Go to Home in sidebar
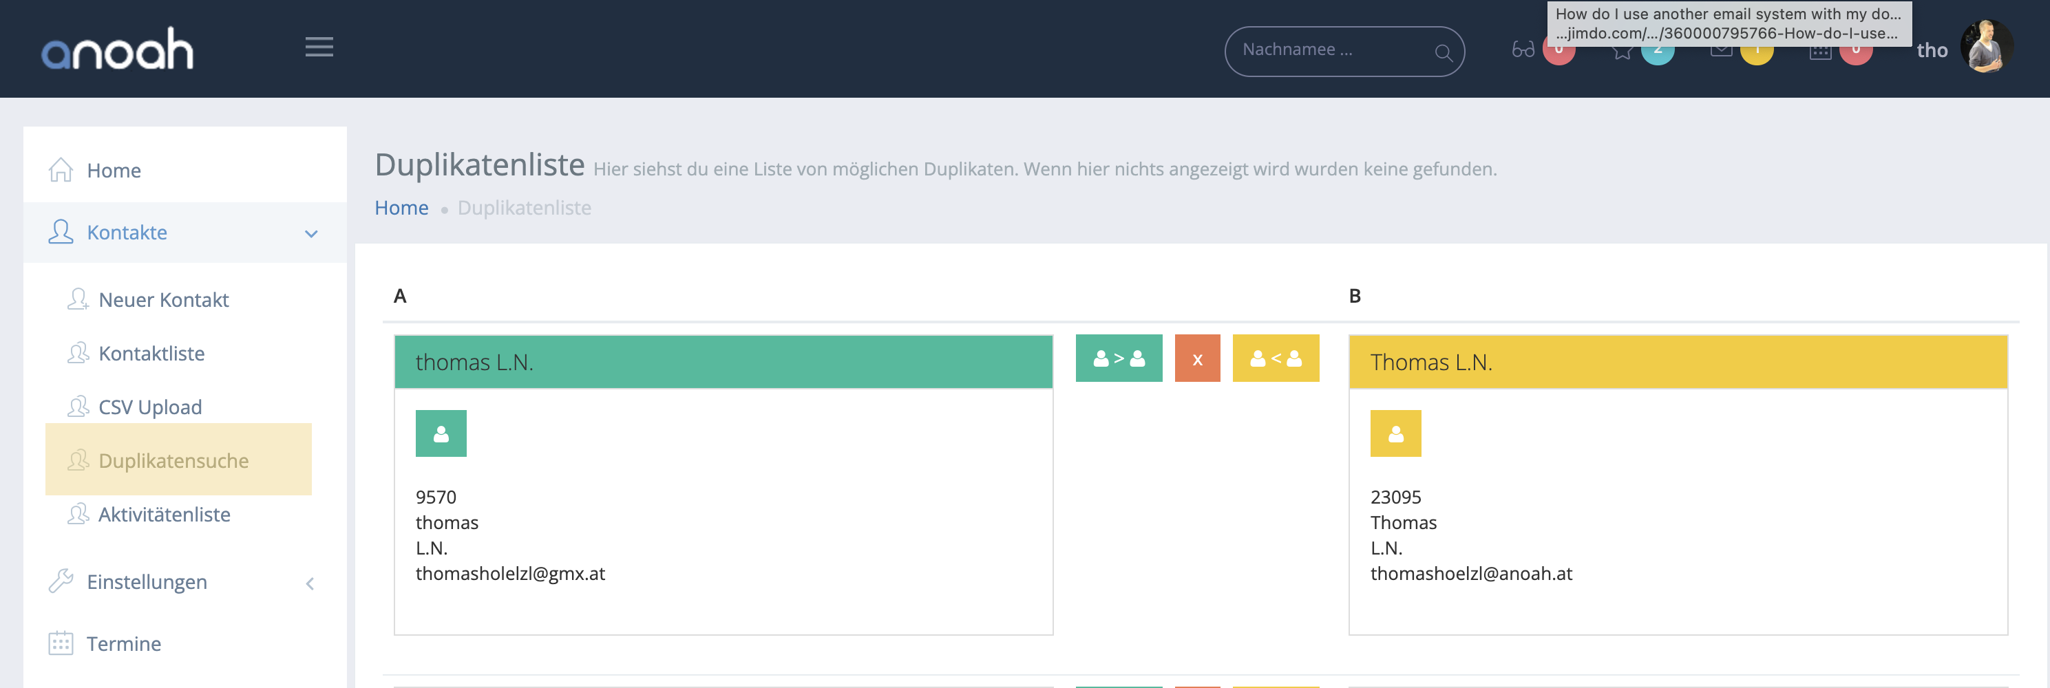This screenshot has width=2050, height=688. point(114,170)
